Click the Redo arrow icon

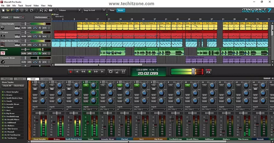pos(36,10)
